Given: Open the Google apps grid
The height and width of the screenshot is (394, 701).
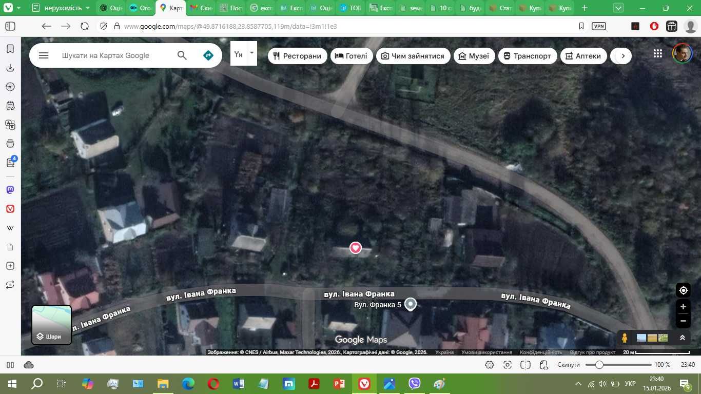Looking at the screenshot, I should [x=658, y=53].
